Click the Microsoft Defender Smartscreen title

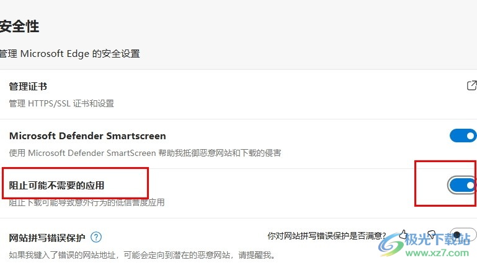pyautogui.click(x=87, y=136)
